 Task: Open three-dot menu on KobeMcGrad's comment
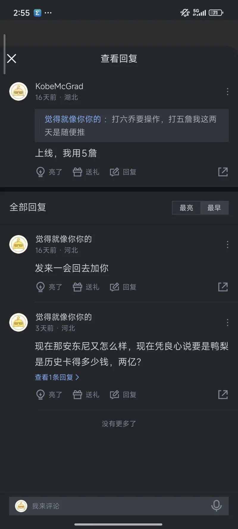point(228,92)
